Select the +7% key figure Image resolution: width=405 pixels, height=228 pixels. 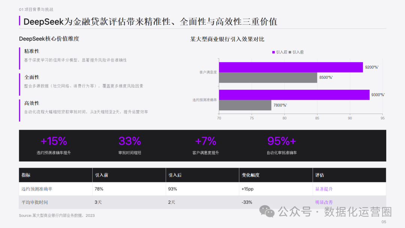click(x=205, y=141)
